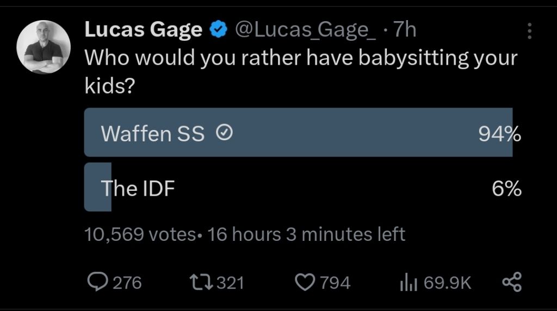Select "The IDF" poll option

point(138,188)
